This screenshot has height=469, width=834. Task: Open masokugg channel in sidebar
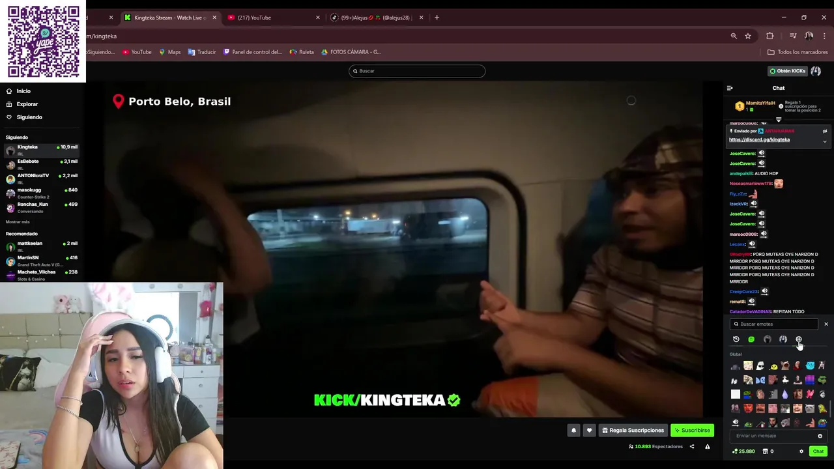[42, 193]
